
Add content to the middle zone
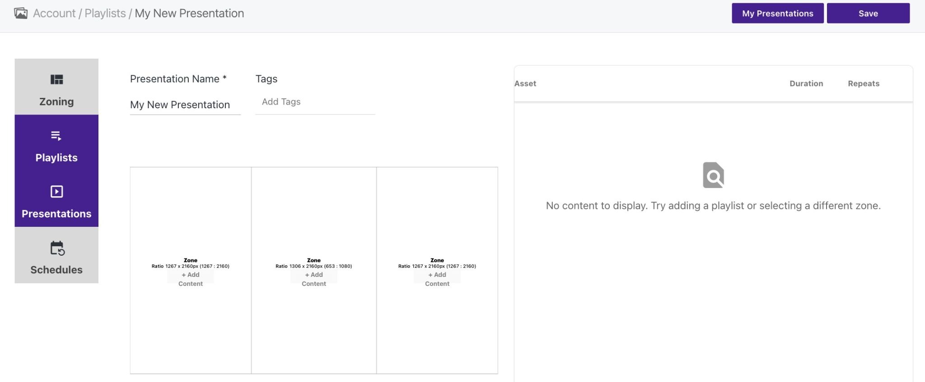pyautogui.click(x=314, y=279)
